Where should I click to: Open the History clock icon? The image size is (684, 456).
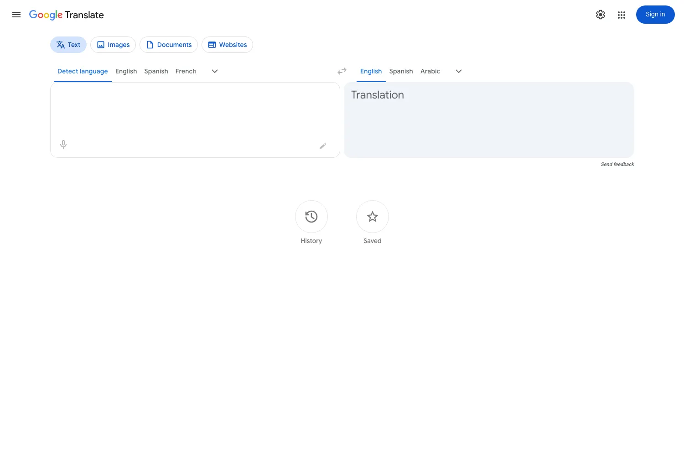click(x=311, y=217)
